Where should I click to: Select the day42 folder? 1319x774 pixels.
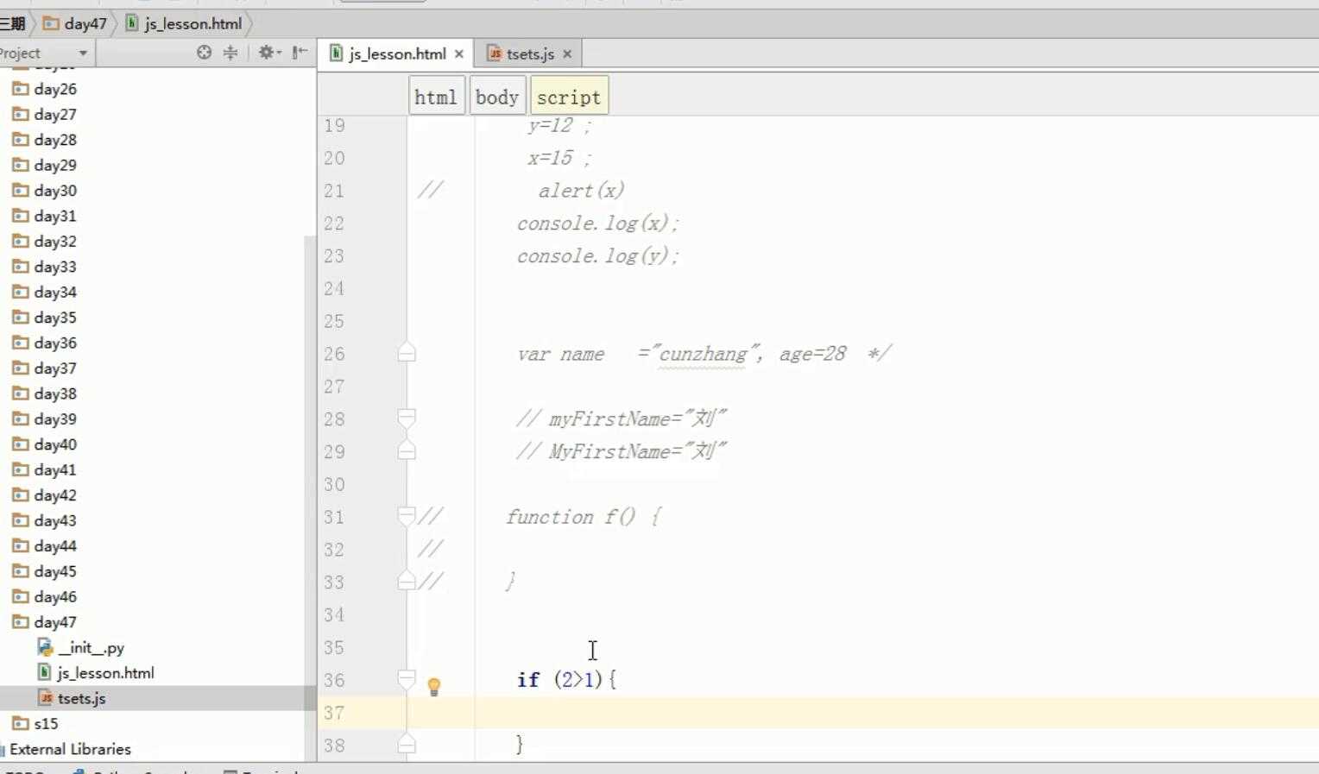[55, 495]
